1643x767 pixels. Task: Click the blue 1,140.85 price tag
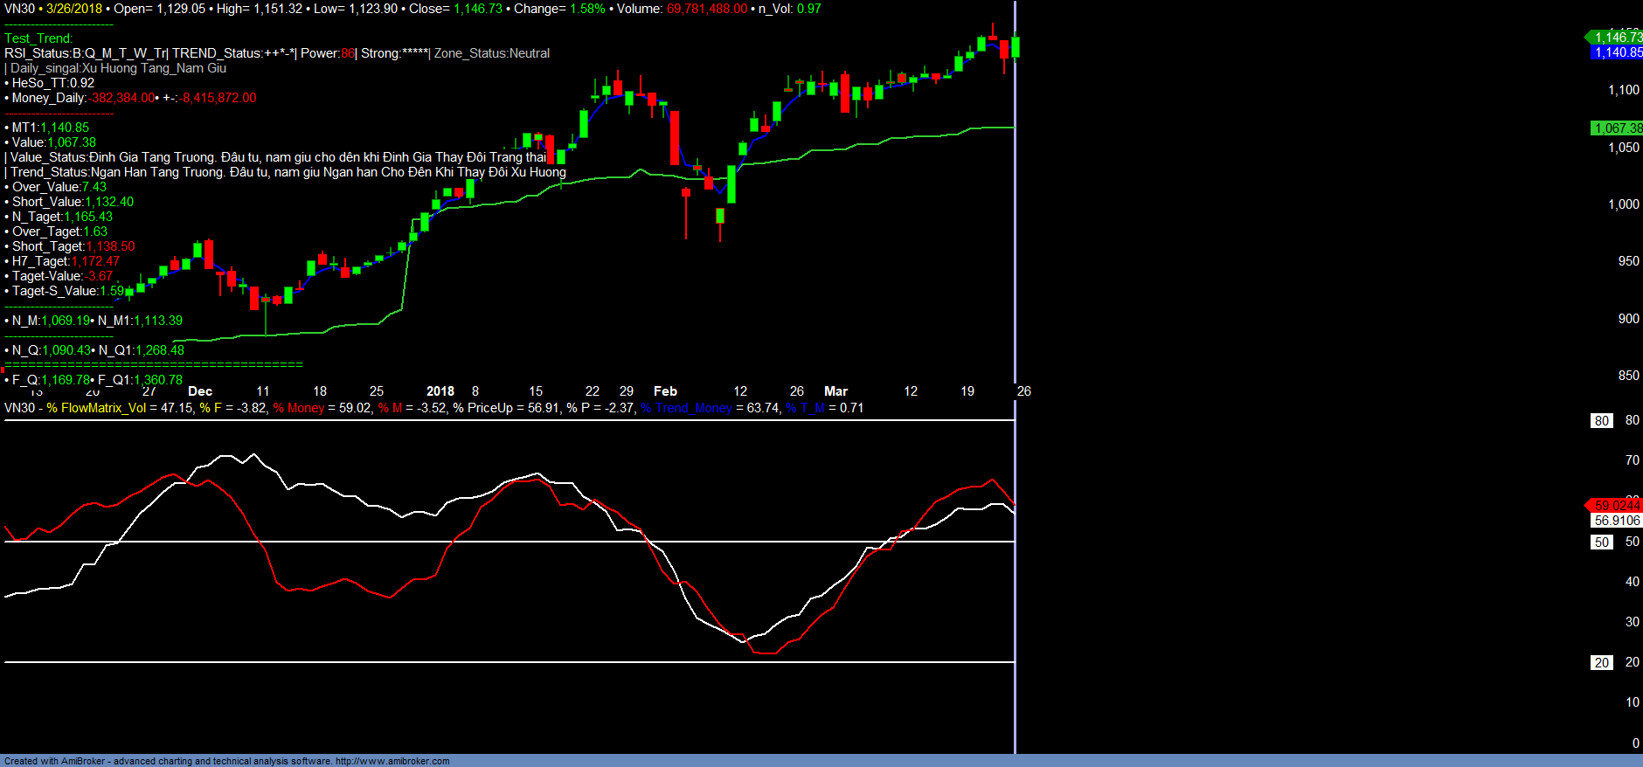pyautogui.click(x=1617, y=52)
